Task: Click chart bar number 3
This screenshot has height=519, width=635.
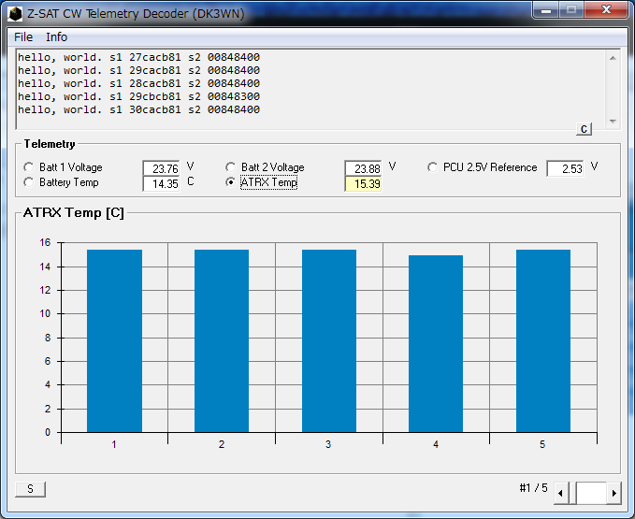Action: point(329,341)
